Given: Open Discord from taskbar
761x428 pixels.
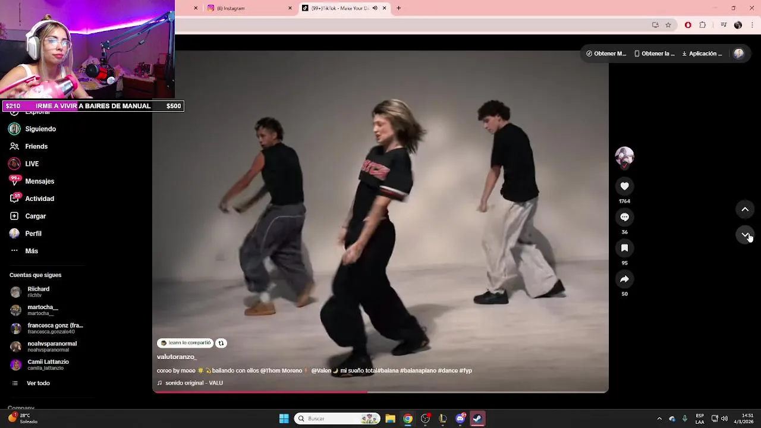Looking at the screenshot, I should 460,418.
